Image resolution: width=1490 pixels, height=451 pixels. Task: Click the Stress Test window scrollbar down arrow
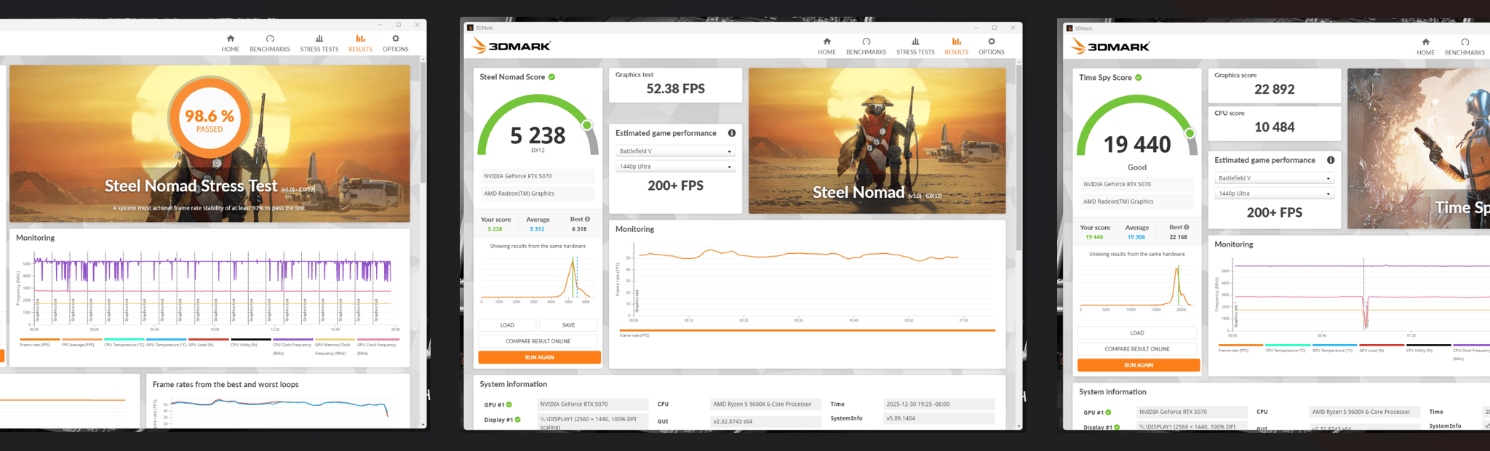tap(423, 424)
